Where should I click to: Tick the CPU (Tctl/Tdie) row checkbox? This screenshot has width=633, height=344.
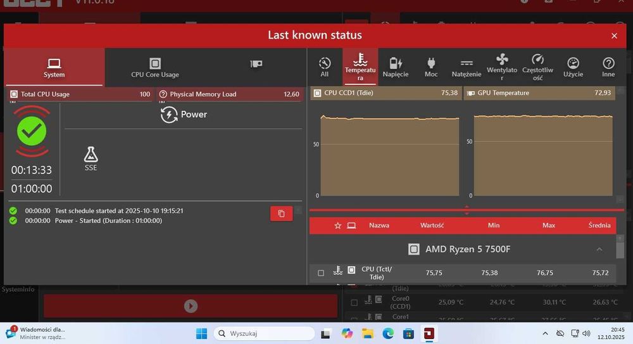(x=321, y=273)
